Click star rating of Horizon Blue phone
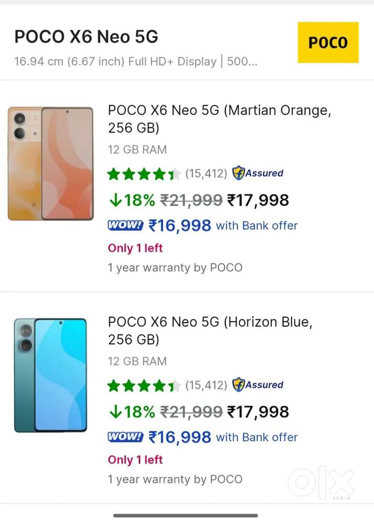This screenshot has width=374, height=523. click(144, 385)
